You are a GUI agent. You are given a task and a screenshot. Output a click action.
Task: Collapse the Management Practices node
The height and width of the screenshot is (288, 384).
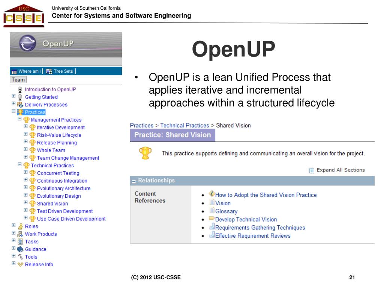point(19,119)
